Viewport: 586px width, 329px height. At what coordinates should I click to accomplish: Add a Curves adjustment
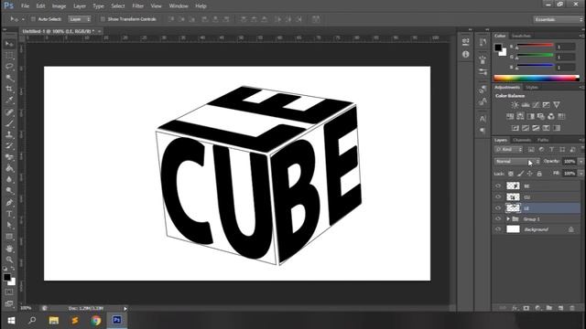pos(536,105)
